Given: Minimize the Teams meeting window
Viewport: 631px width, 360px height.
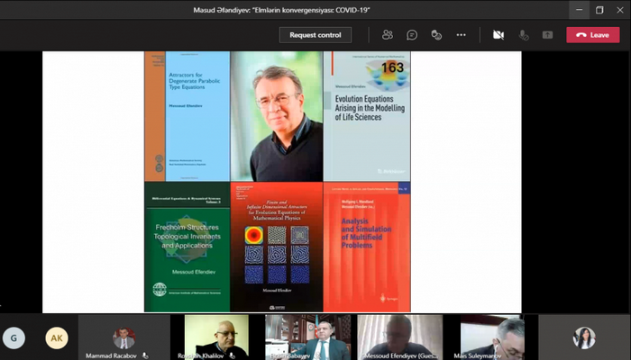Looking at the screenshot, I should 578,10.
